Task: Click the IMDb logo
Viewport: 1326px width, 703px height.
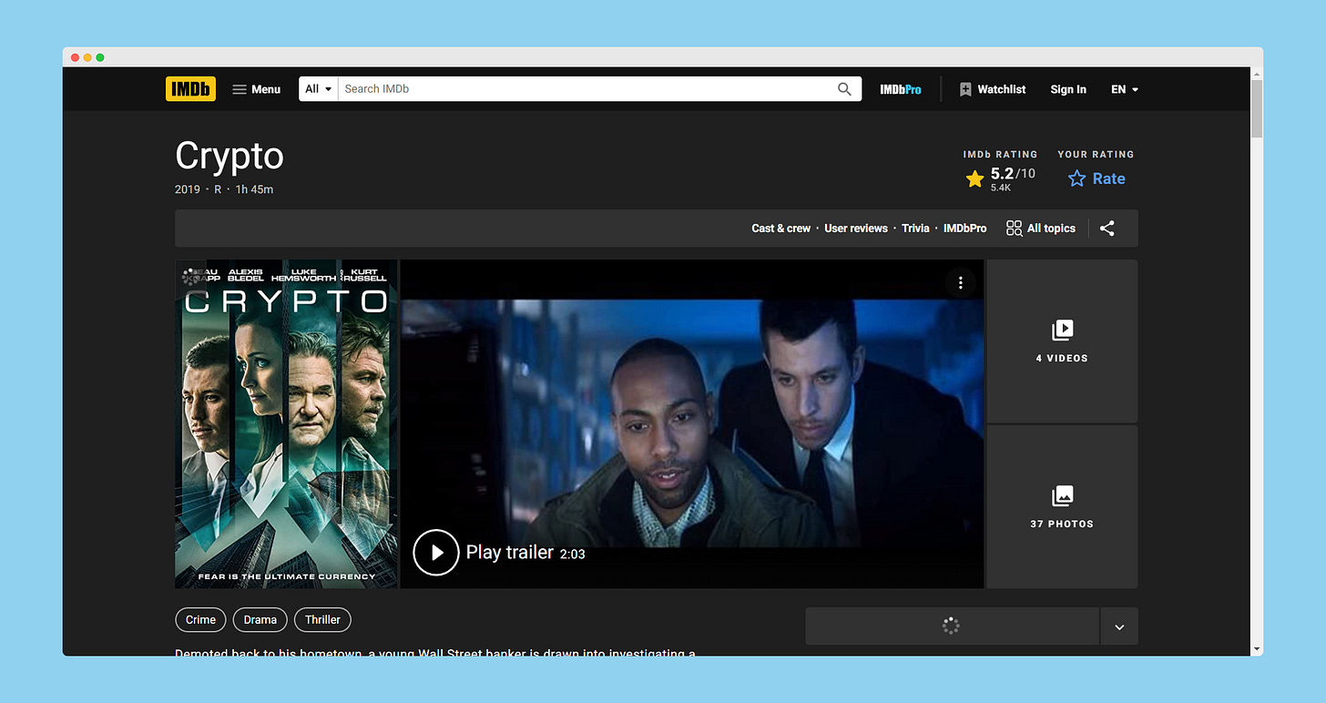Action: 190,89
